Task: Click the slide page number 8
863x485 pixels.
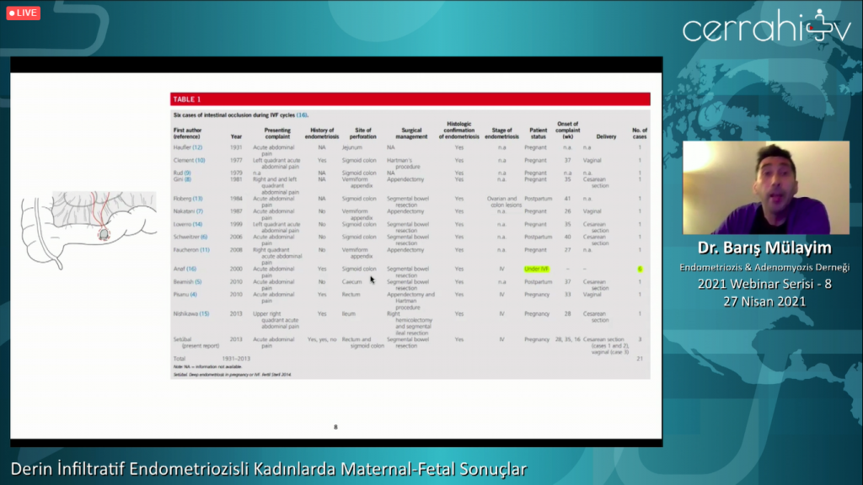Action: point(335,427)
